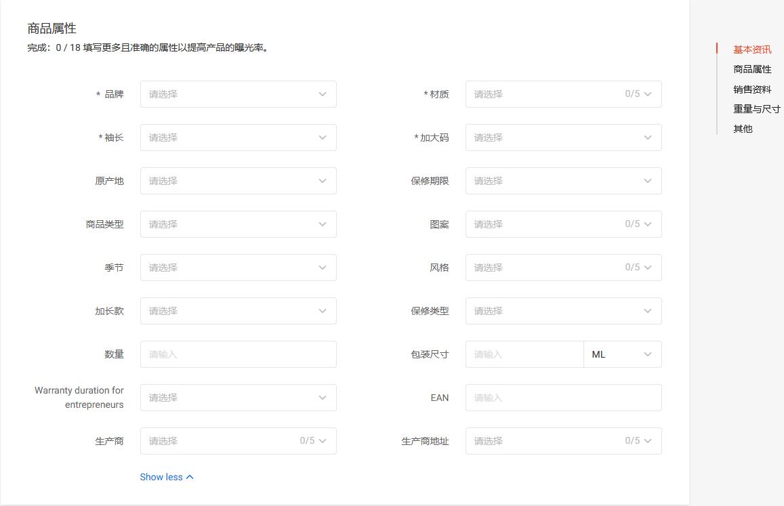Change the ML unit for 包装尺寸
Viewport: 784px width, 506px height.
[622, 354]
